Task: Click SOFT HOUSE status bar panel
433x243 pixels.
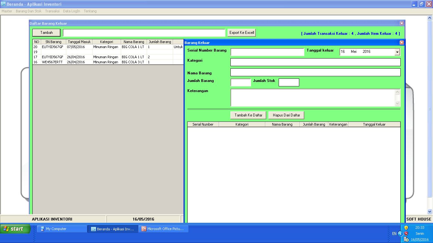Action: (419, 219)
